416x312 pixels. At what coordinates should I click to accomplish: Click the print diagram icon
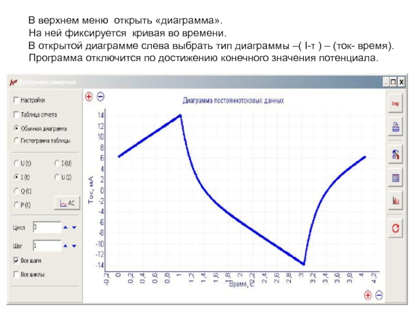[x=396, y=127]
